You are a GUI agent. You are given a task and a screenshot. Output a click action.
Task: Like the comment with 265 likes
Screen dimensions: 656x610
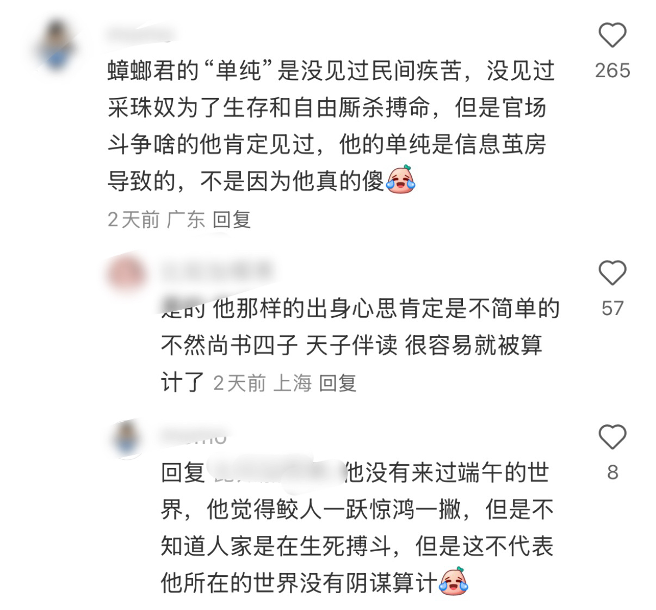612,35
